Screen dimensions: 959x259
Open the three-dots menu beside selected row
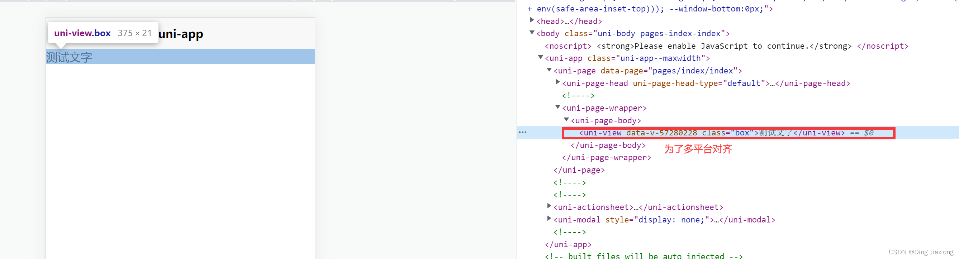[x=523, y=133]
